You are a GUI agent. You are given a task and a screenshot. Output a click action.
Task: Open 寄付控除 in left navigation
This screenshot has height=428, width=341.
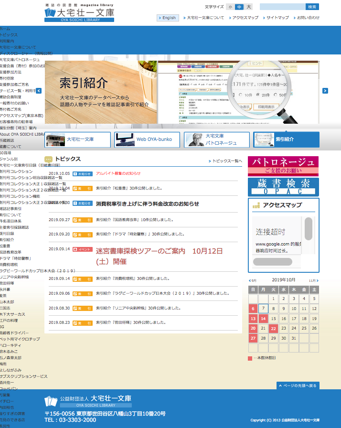(7, 78)
